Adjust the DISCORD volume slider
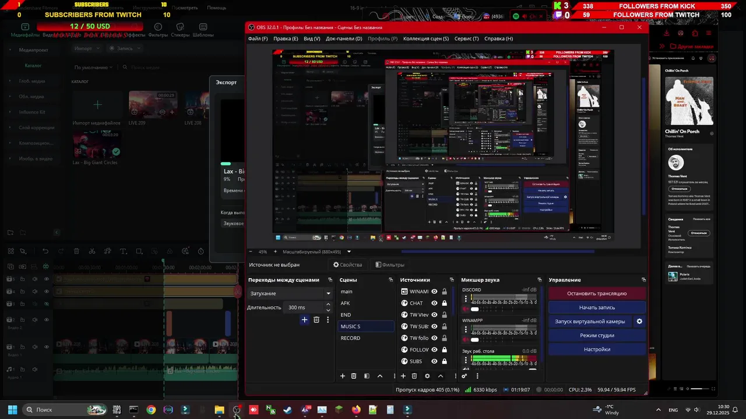The width and height of the screenshot is (746, 419). [474, 309]
